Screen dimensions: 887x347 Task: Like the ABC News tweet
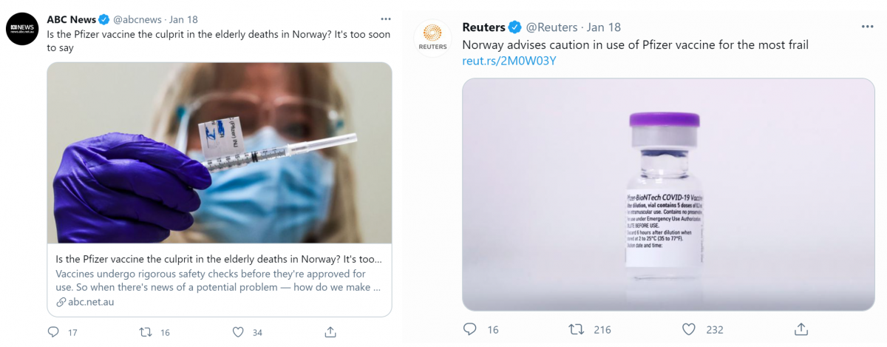click(237, 332)
